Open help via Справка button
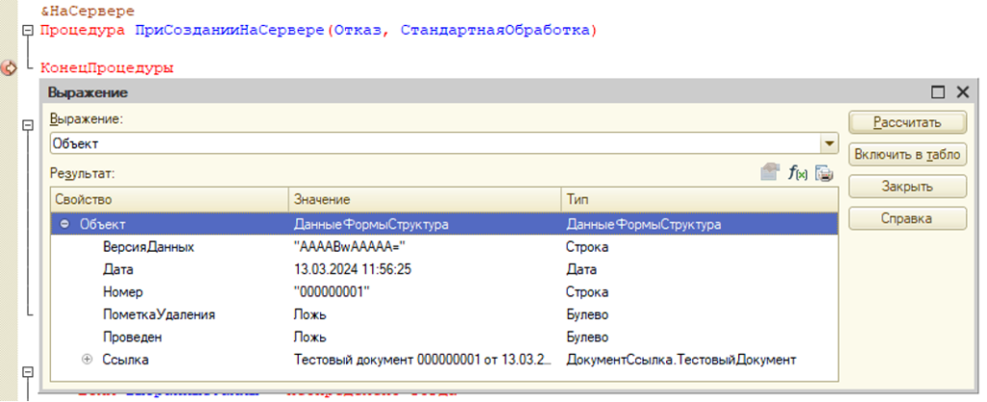 pyautogui.click(x=907, y=219)
